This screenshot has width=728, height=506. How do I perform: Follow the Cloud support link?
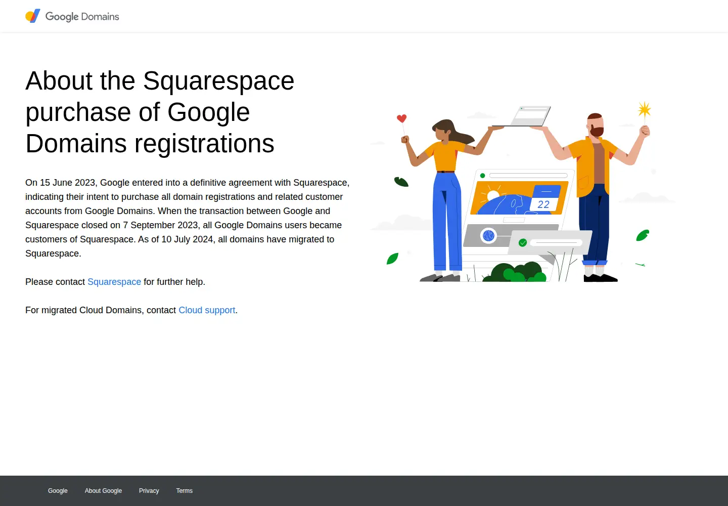(x=207, y=310)
